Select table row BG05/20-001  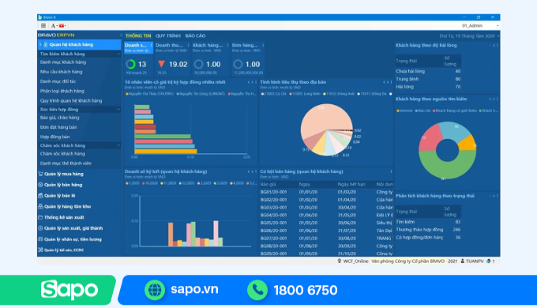point(326,223)
